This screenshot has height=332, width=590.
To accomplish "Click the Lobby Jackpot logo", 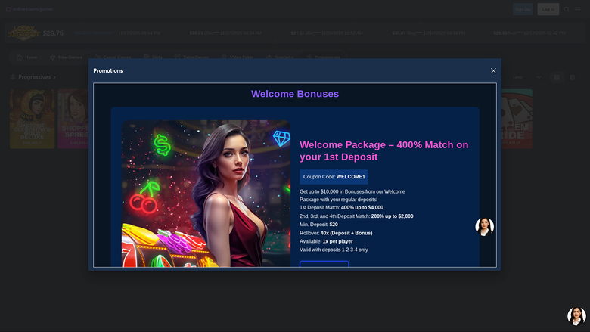I will click(23, 33).
